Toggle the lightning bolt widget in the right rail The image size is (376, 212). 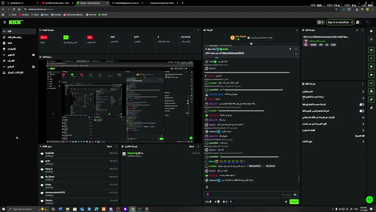pos(371,58)
